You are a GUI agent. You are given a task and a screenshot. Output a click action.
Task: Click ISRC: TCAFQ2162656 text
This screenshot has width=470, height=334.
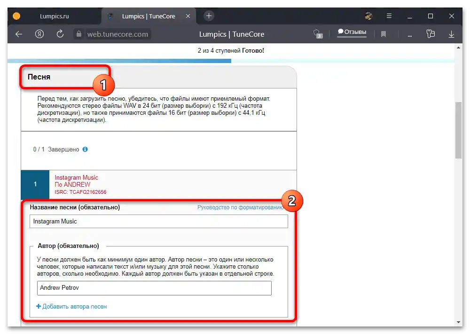click(x=80, y=192)
